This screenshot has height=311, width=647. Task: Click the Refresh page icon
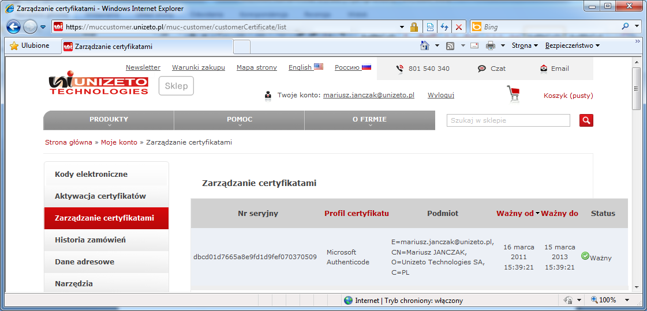click(x=444, y=27)
